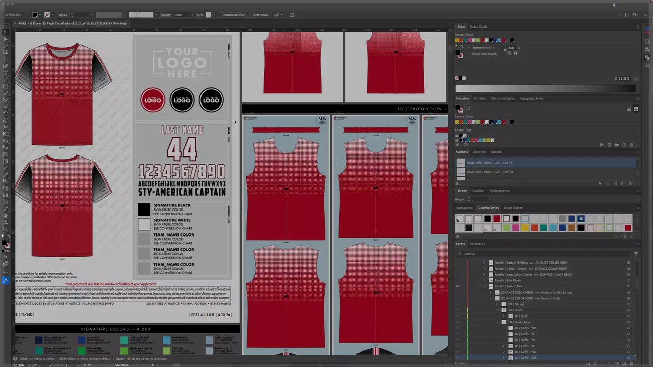The width and height of the screenshot is (653, 367).
Task: Click the layers filter funnel icon
Action: tap(636, 253)
